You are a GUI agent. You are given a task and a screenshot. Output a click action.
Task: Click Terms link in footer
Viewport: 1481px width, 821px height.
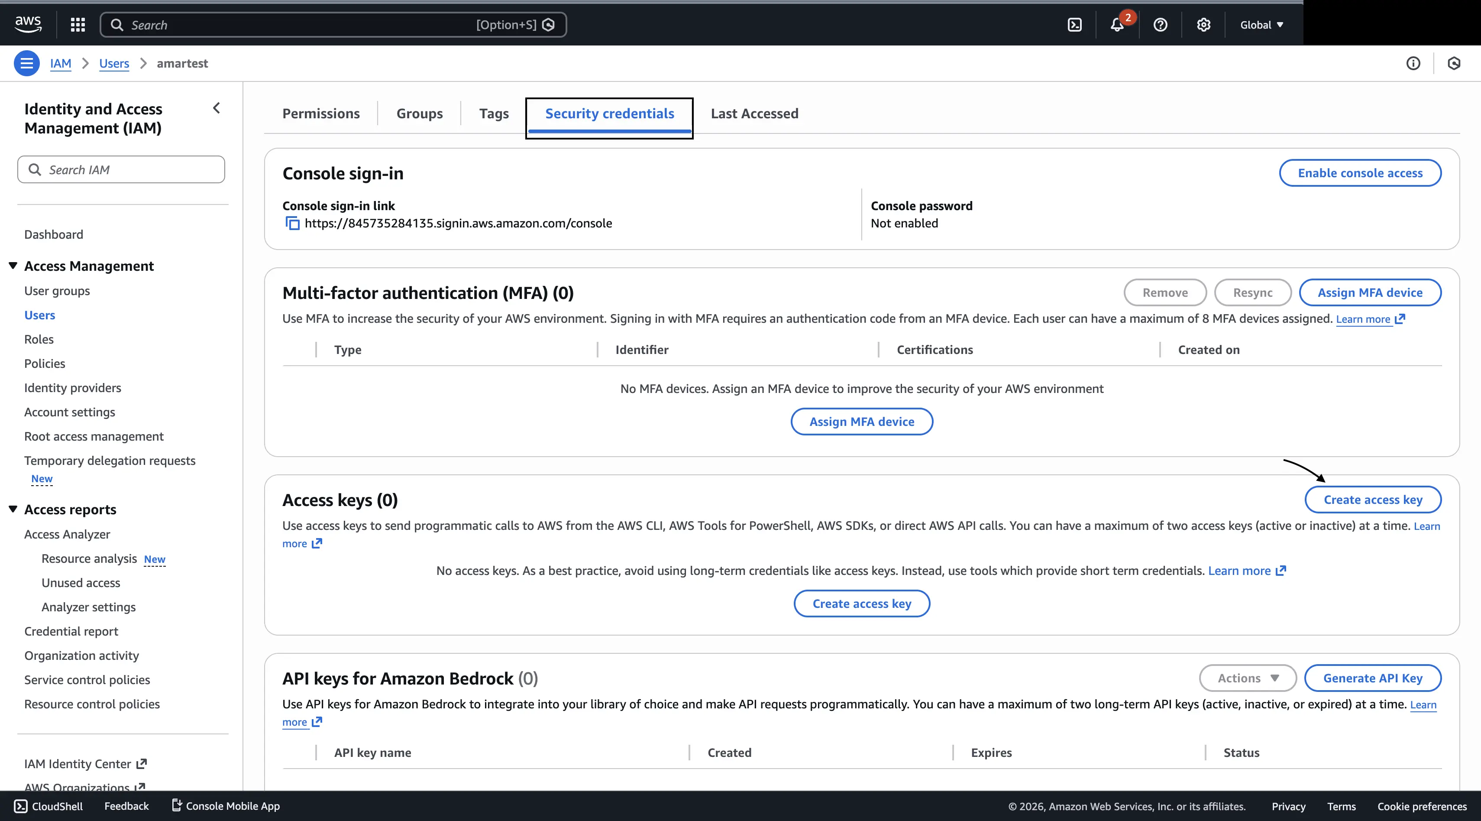click(1341, 806)
